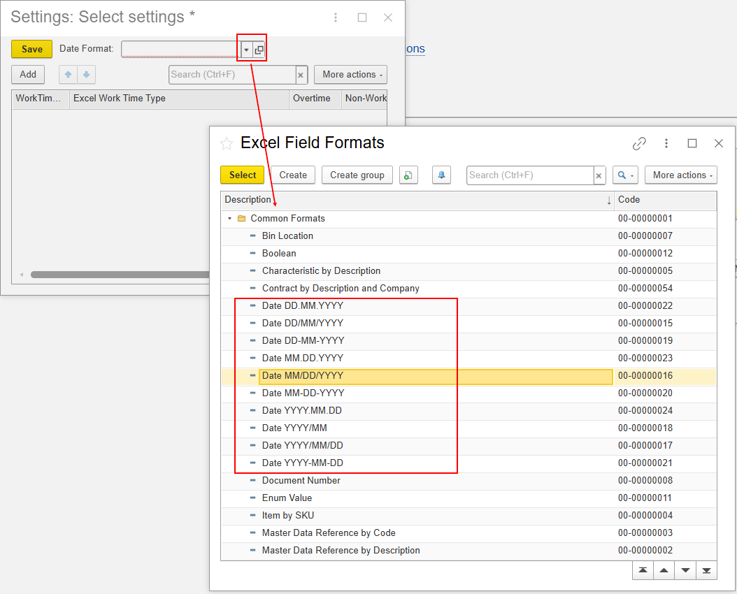Viewport: 737px width, 594px height.
Task: Clear the Excel Field Formats search field
Action: [x=599, y=175]
